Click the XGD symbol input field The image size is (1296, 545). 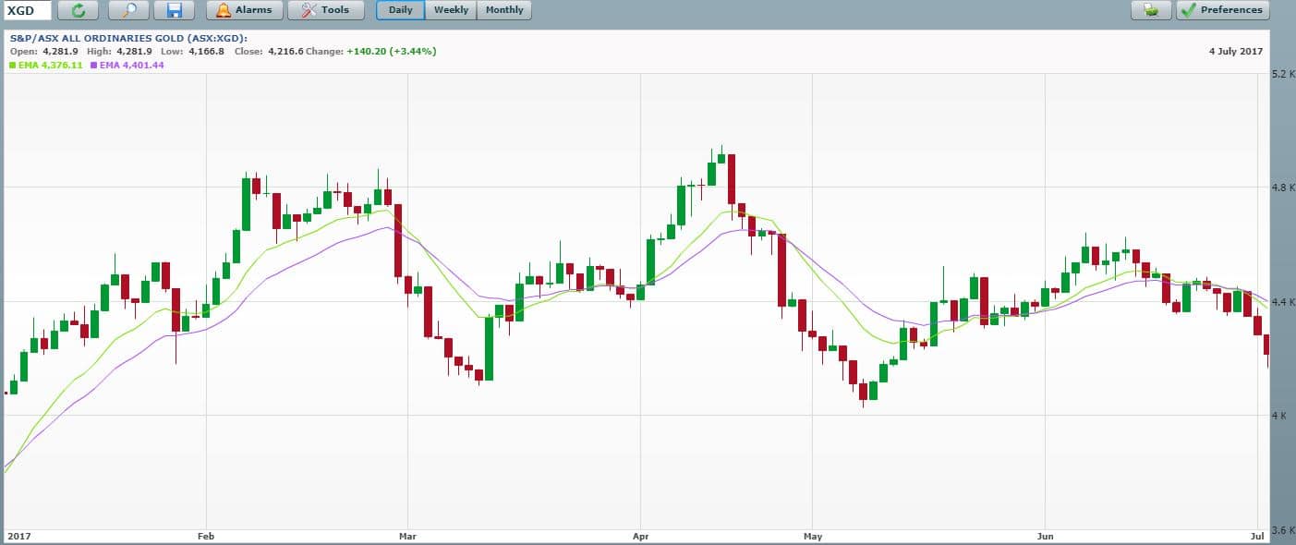[x=28, y=10]
